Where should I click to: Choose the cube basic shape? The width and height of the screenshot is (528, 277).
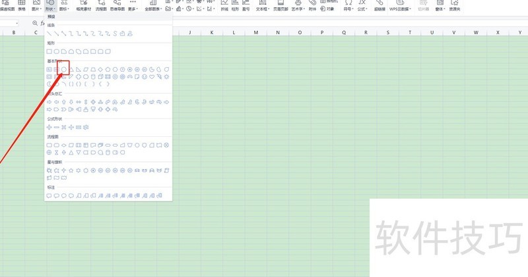[100, 77]
